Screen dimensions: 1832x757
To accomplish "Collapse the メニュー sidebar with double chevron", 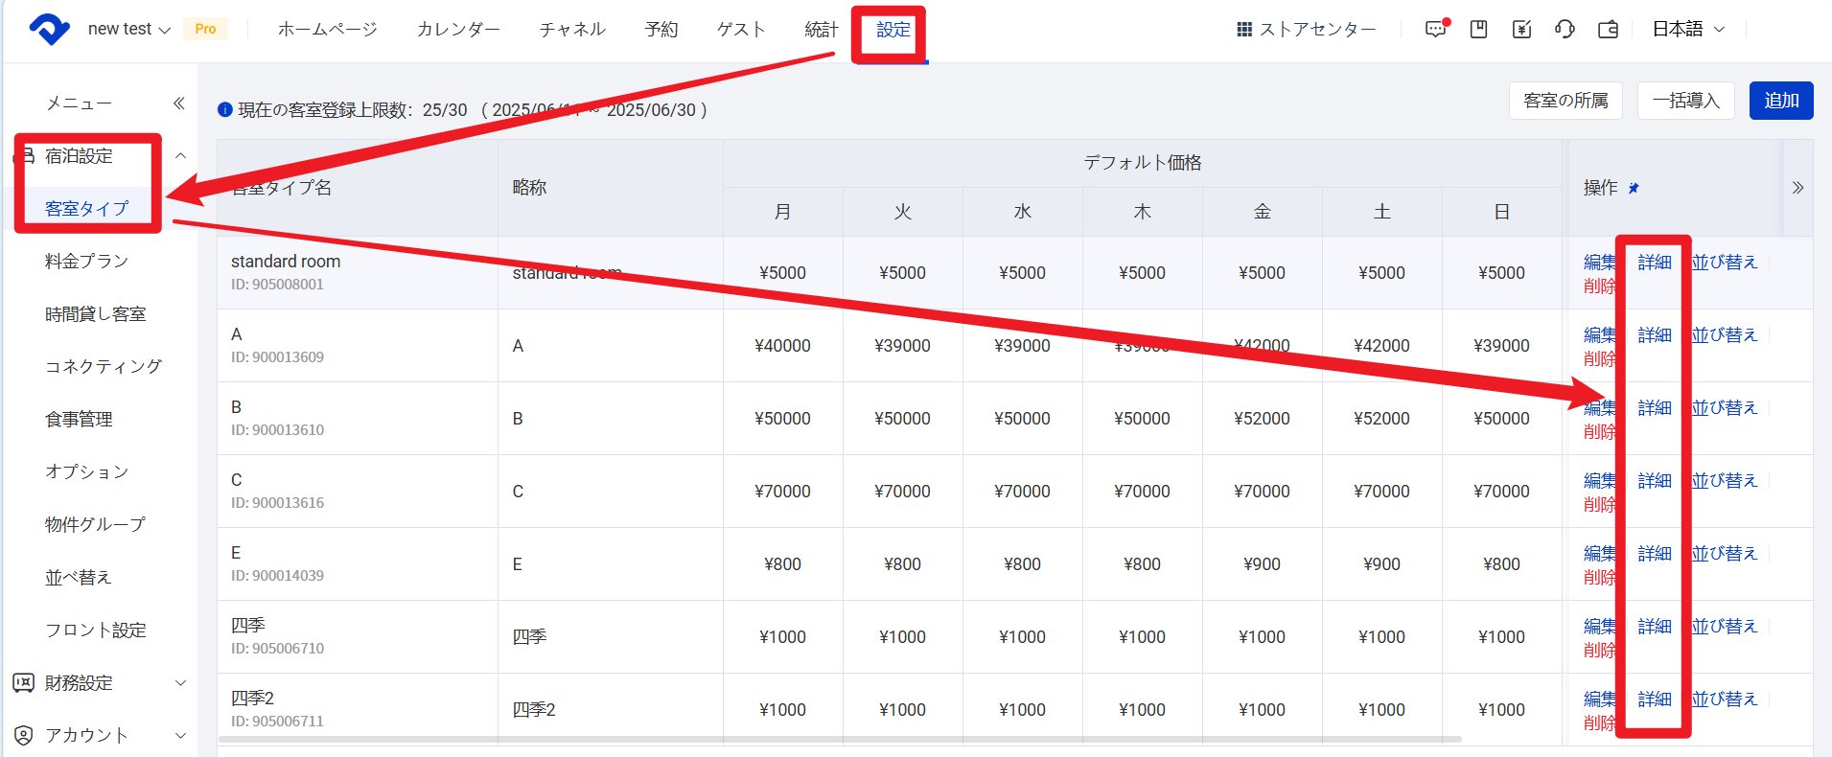I will 178,103.
